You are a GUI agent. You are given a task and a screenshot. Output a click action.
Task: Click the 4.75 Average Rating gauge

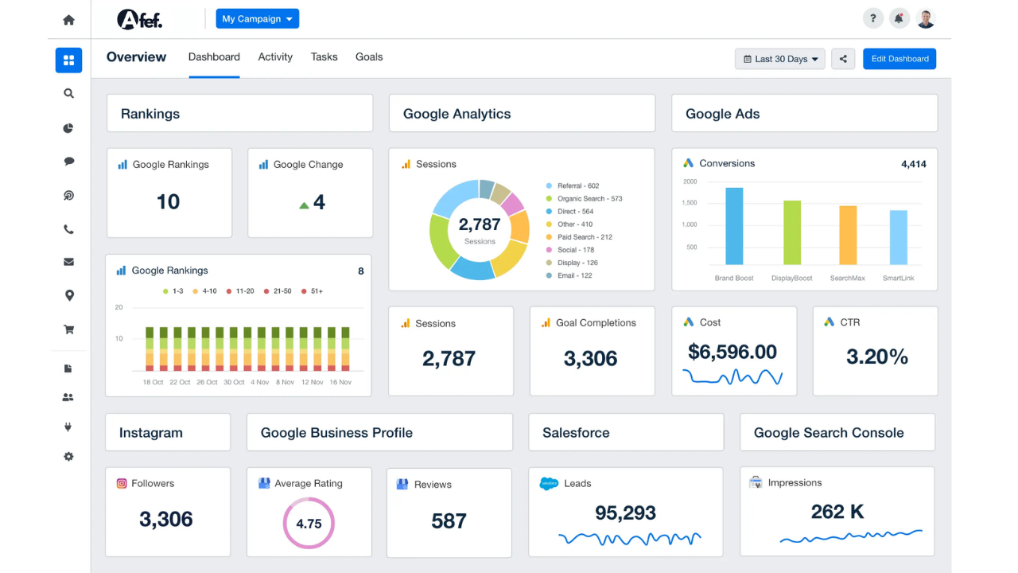pos(309,523)
